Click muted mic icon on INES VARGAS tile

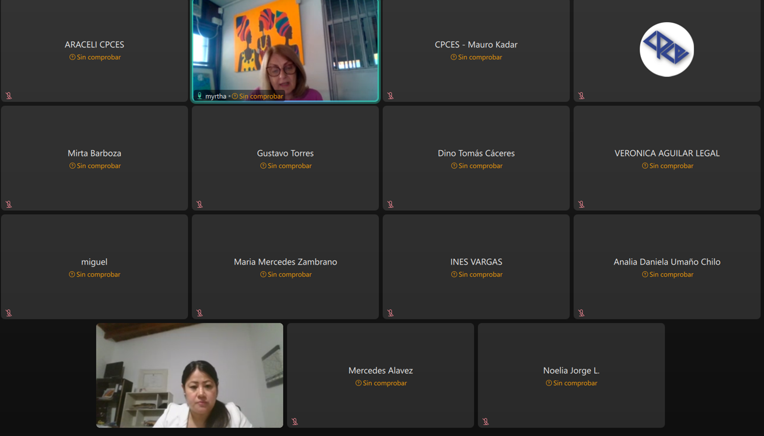click(391, 313)
